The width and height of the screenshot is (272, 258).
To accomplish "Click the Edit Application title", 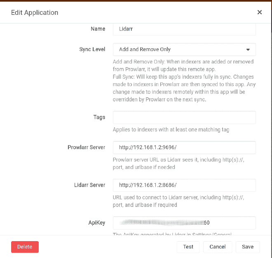I will click(35, 12).
